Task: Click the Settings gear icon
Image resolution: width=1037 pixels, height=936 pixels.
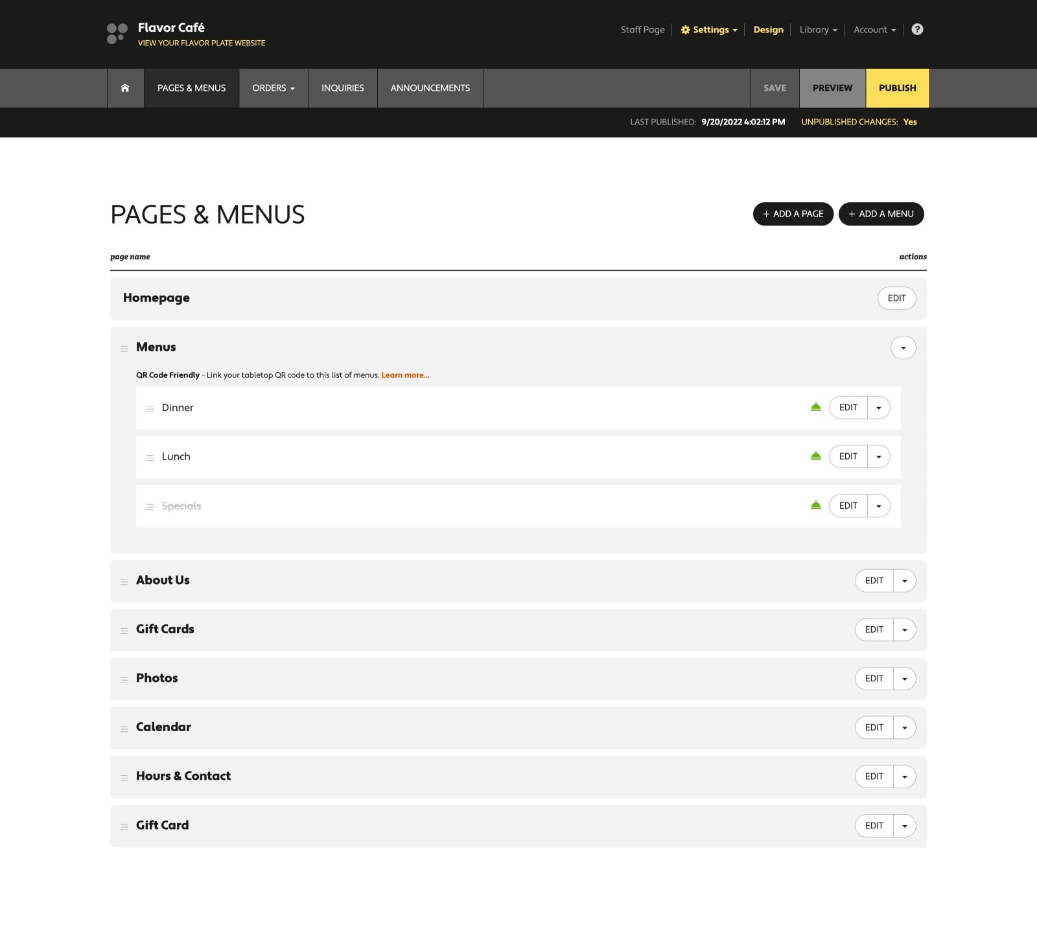Action: (684, 29)
